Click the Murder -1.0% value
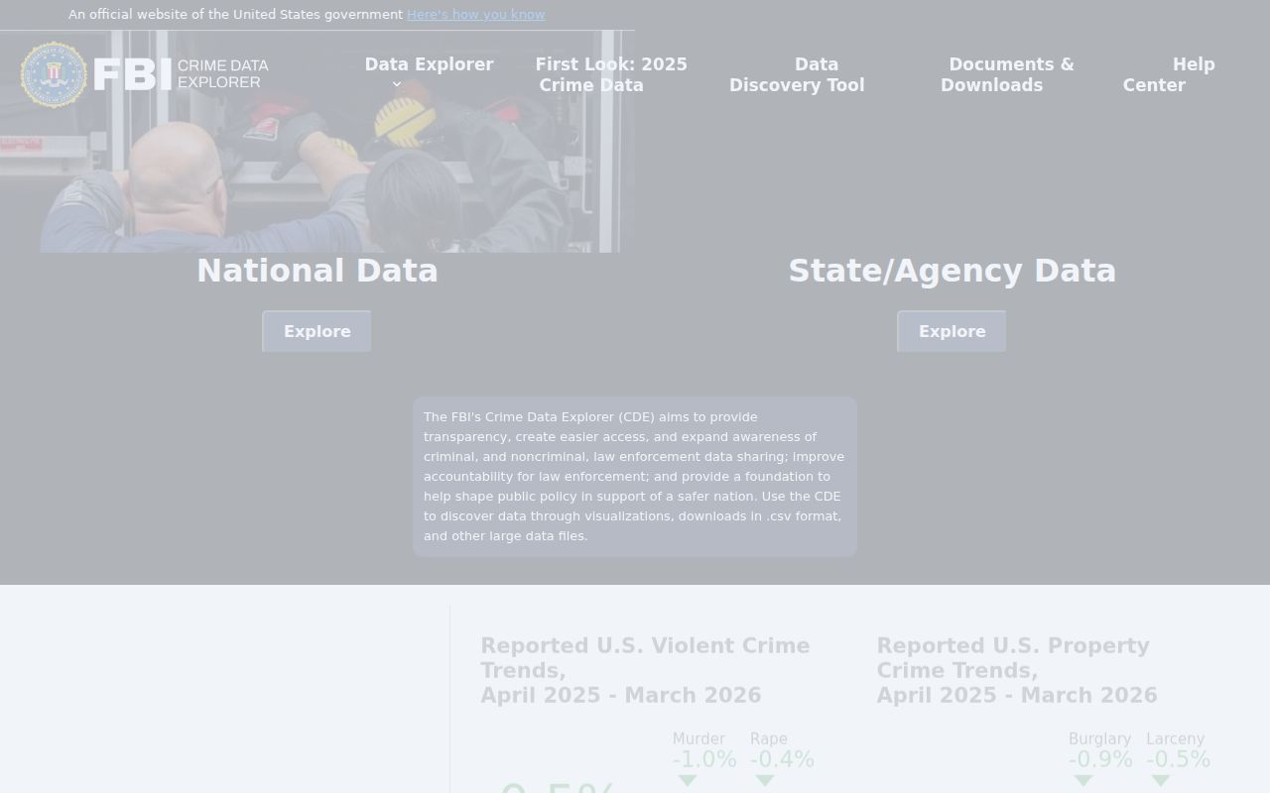Viewport: 1270px width, 793px height. 704,759
